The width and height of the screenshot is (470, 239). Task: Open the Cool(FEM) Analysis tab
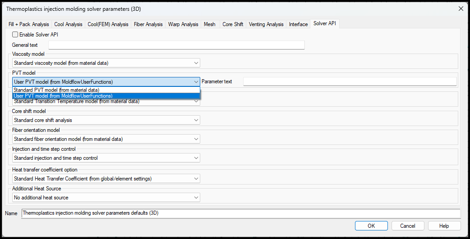tap(108, 24)
